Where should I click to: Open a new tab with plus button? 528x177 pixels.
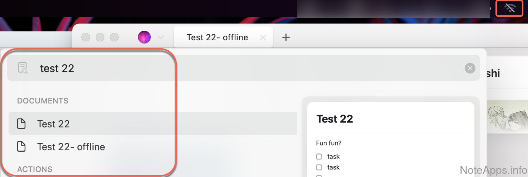(286, 37)
